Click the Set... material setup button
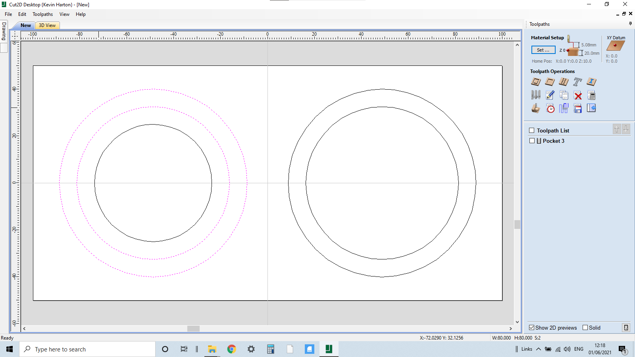 point(543,50)
